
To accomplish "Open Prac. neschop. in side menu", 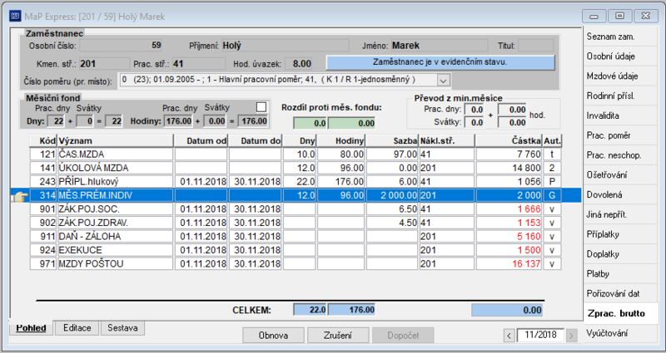I will 620,155.
